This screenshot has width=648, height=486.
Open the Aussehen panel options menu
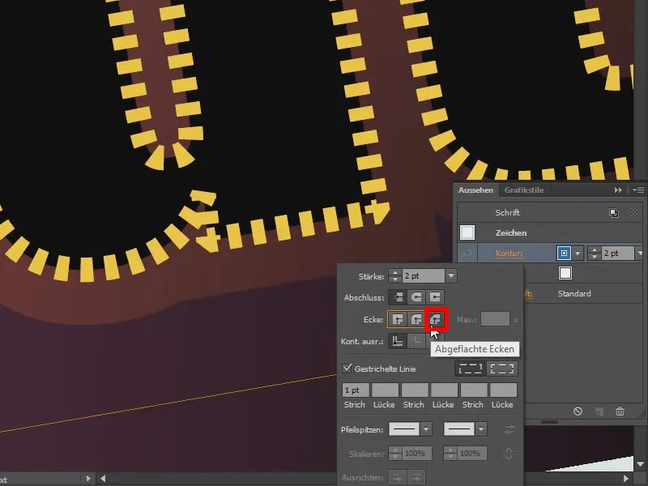(x=638, y=190)
